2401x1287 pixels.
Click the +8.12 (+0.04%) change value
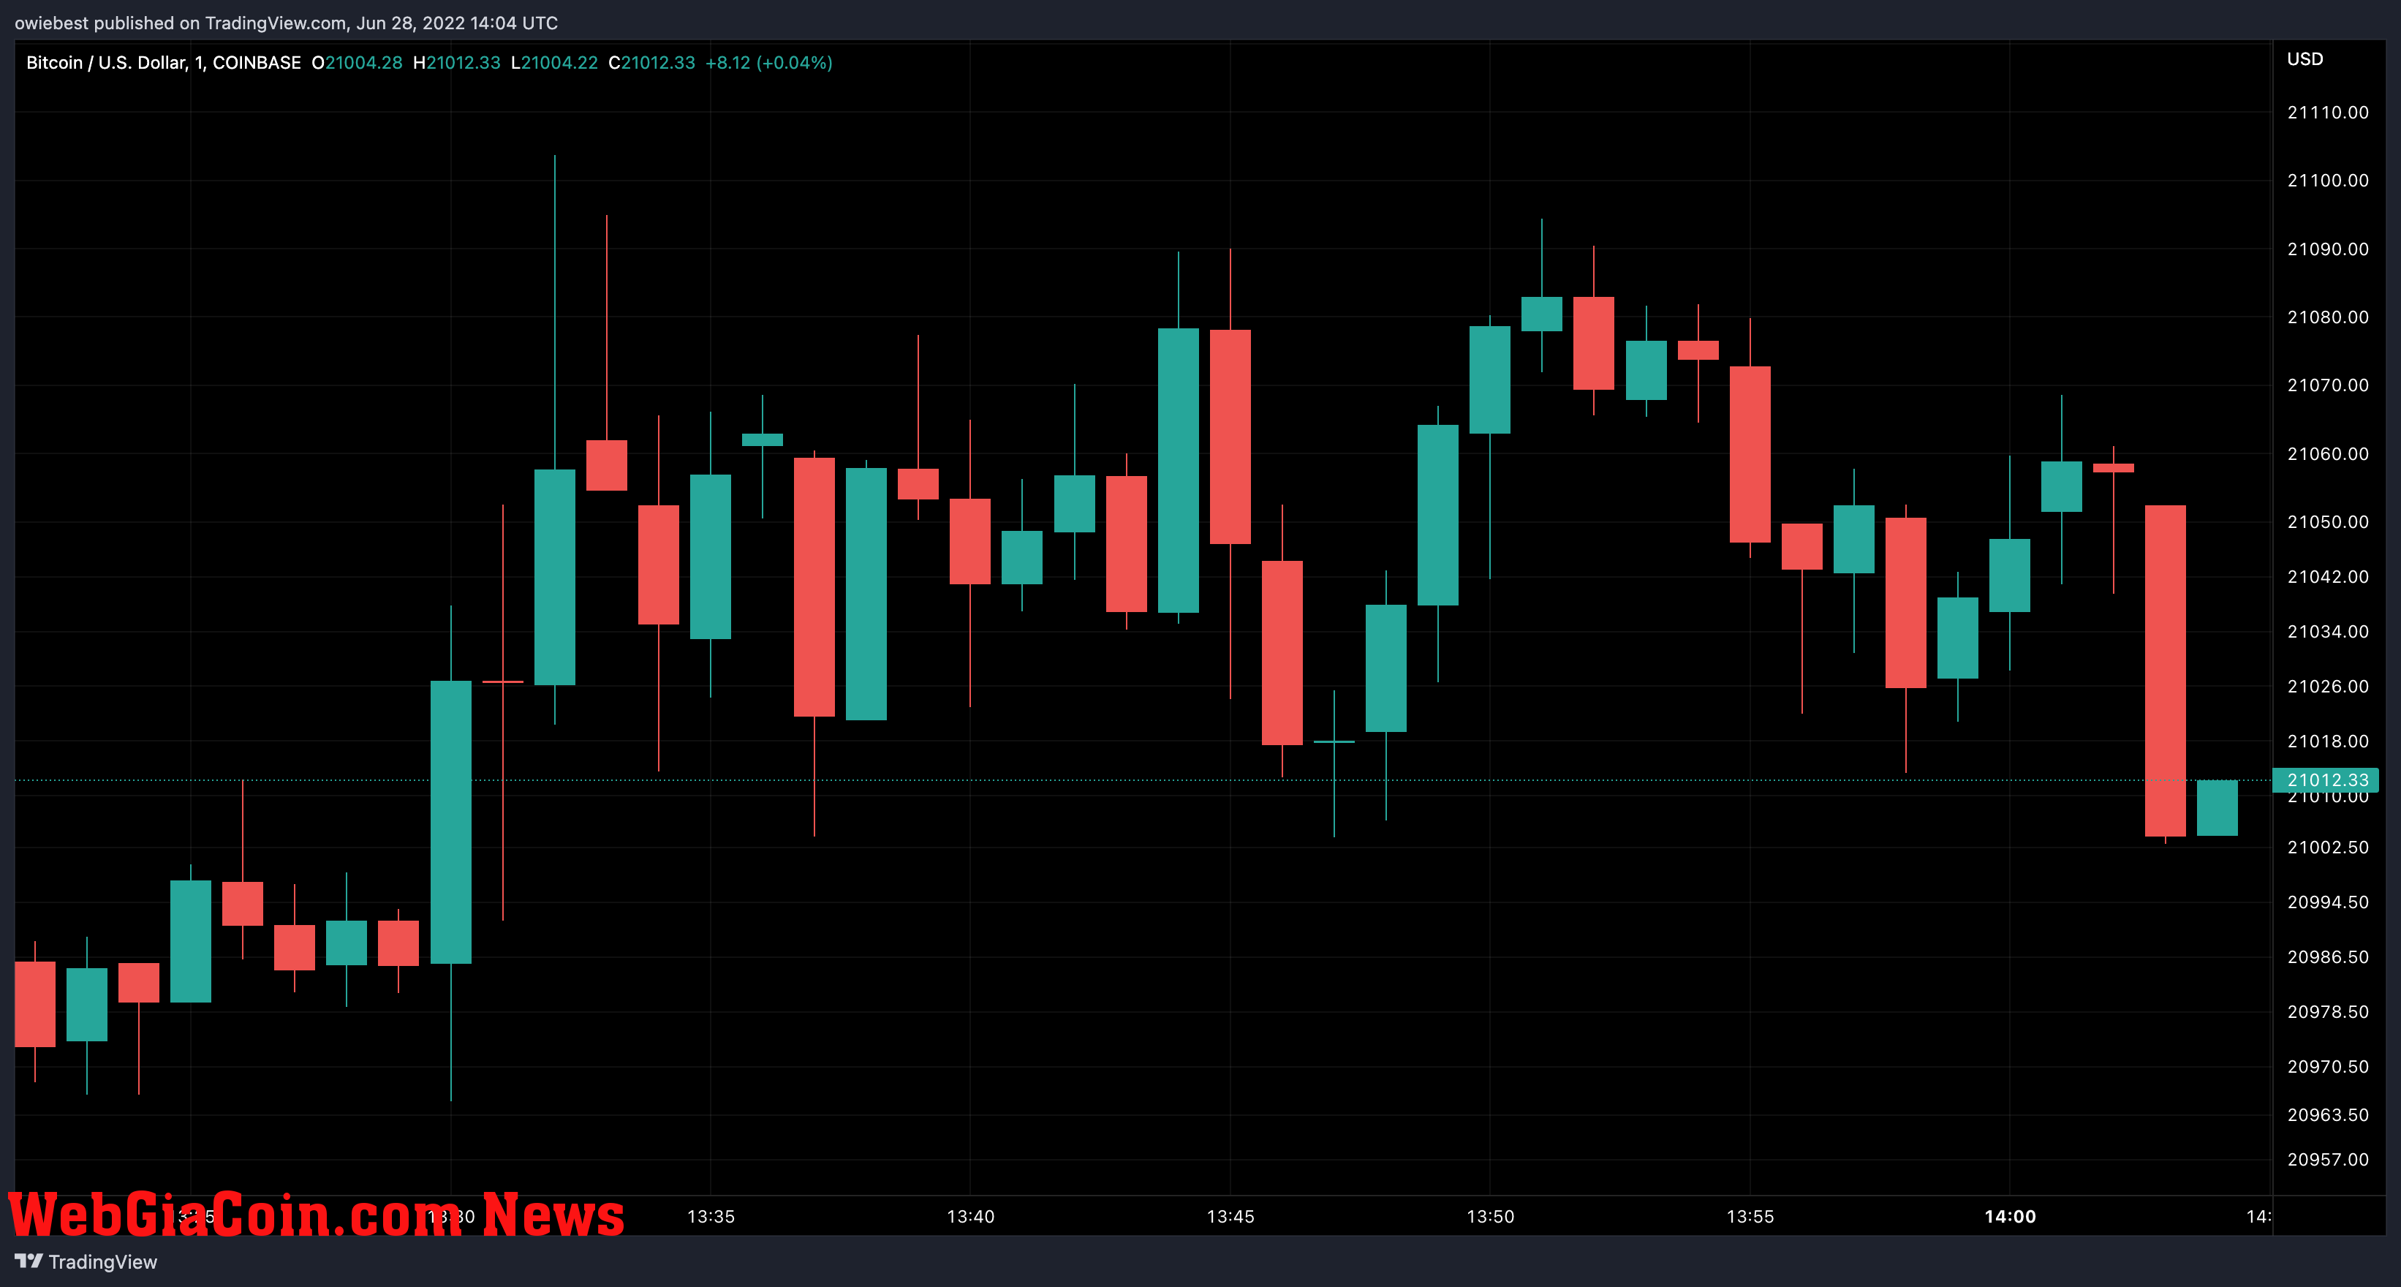[769, 62]
